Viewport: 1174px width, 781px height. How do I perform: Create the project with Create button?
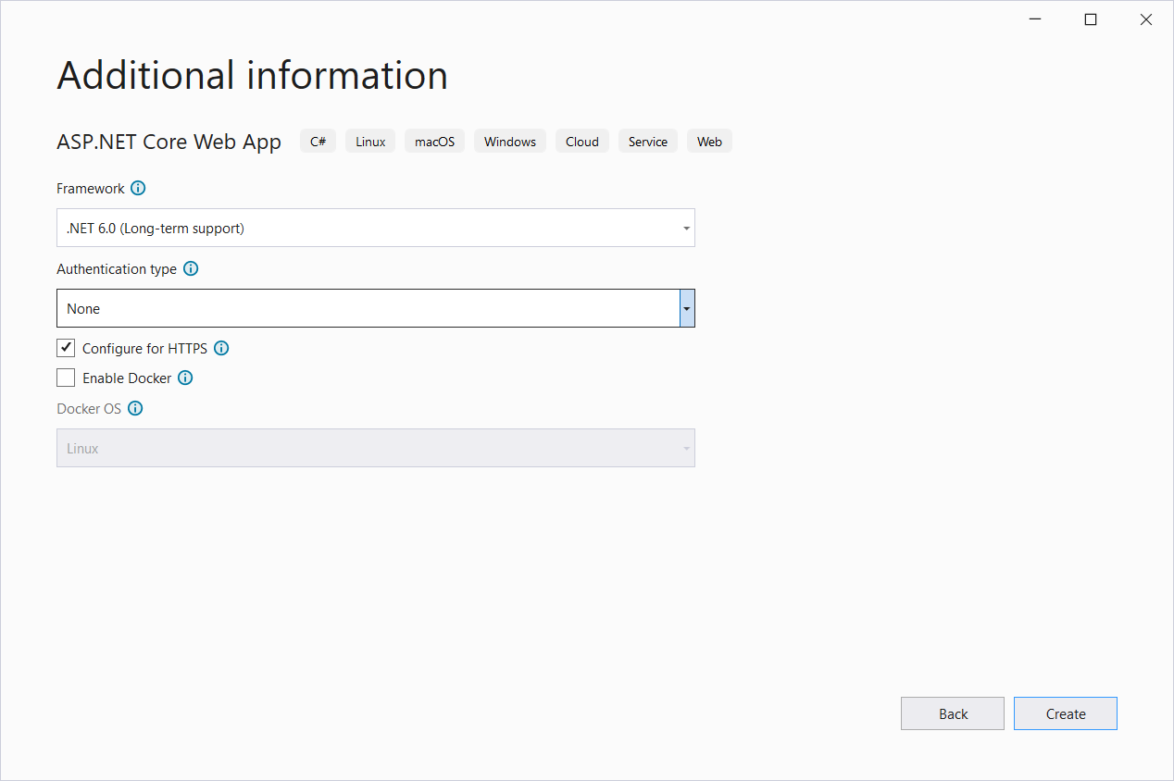[1066, 713]
